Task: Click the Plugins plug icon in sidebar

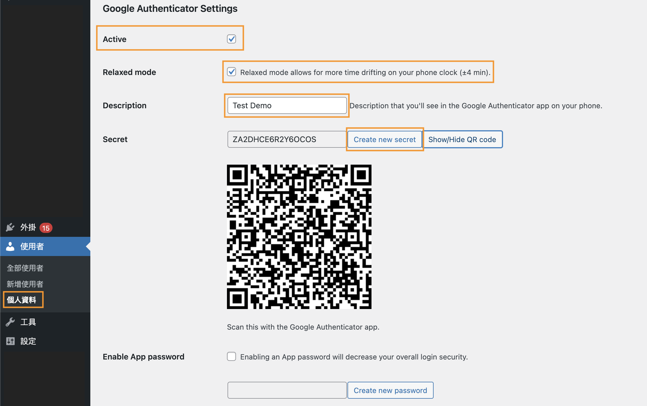Action: coord(10,227)
